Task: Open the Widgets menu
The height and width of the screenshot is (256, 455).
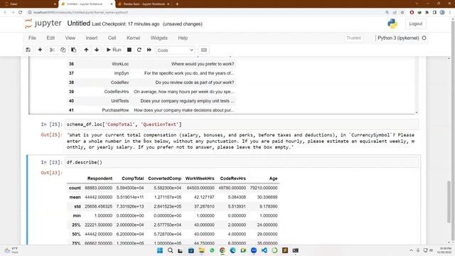Action: (x=159, y=38)
